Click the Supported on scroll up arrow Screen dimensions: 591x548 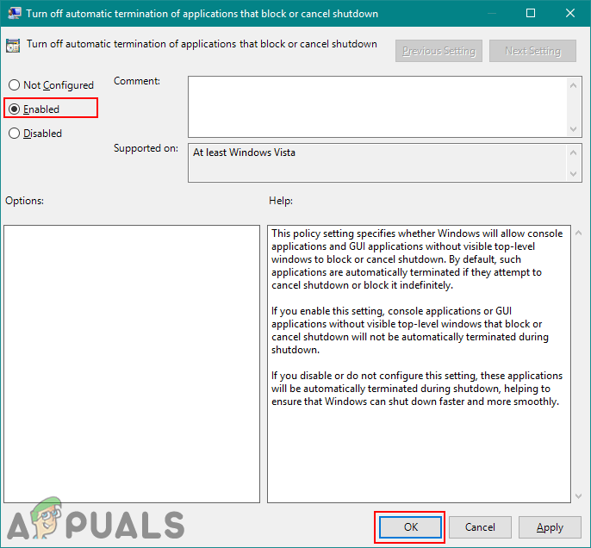(573, 153)
